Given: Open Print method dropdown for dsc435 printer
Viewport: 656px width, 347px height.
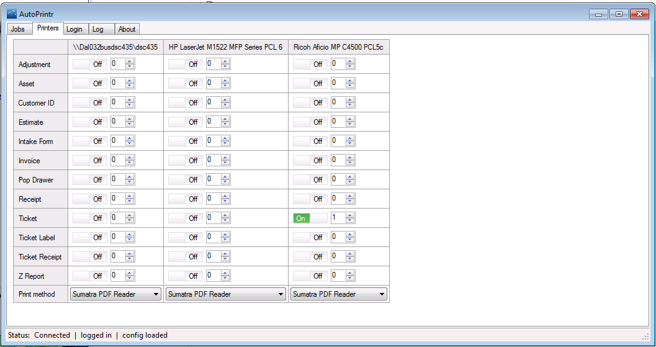Looking at the screenshot, I should click(115, 294).
